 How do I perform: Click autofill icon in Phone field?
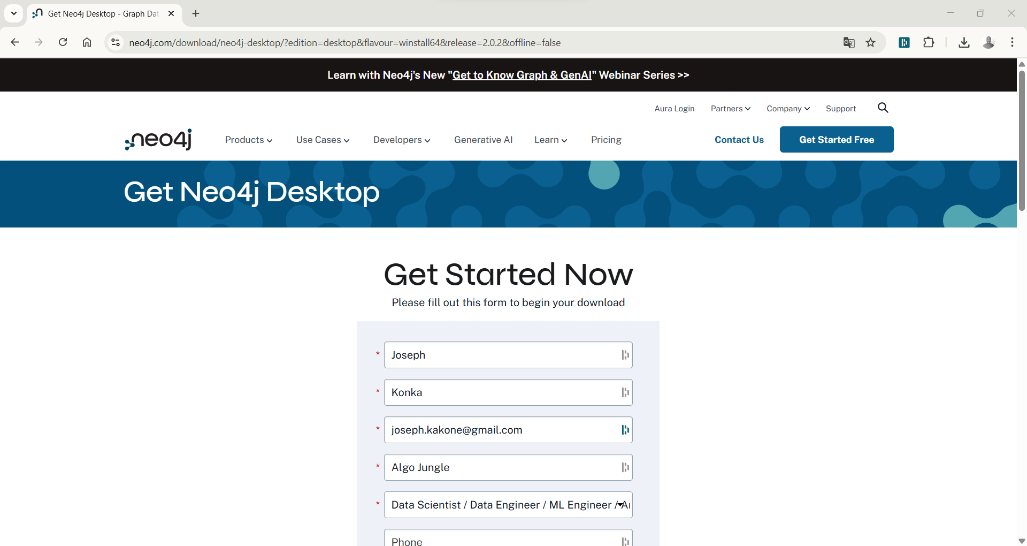click(x=625, y=541)
